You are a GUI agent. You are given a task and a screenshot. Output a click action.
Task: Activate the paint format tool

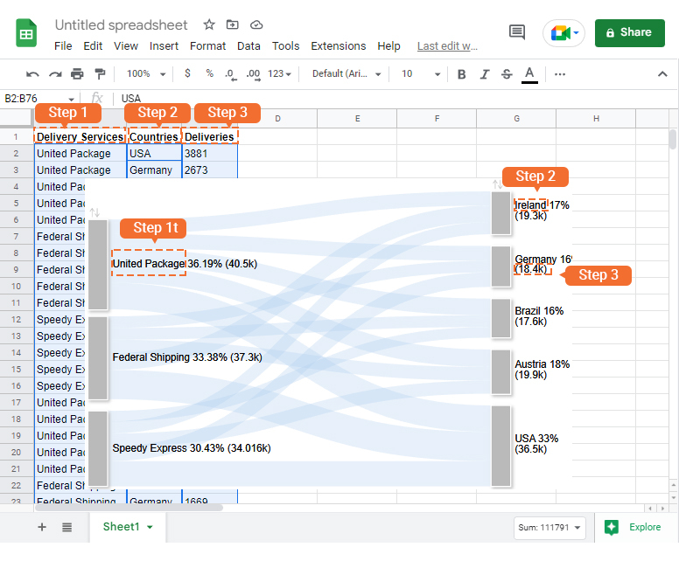pyautogui.click(x=100, y=74)
